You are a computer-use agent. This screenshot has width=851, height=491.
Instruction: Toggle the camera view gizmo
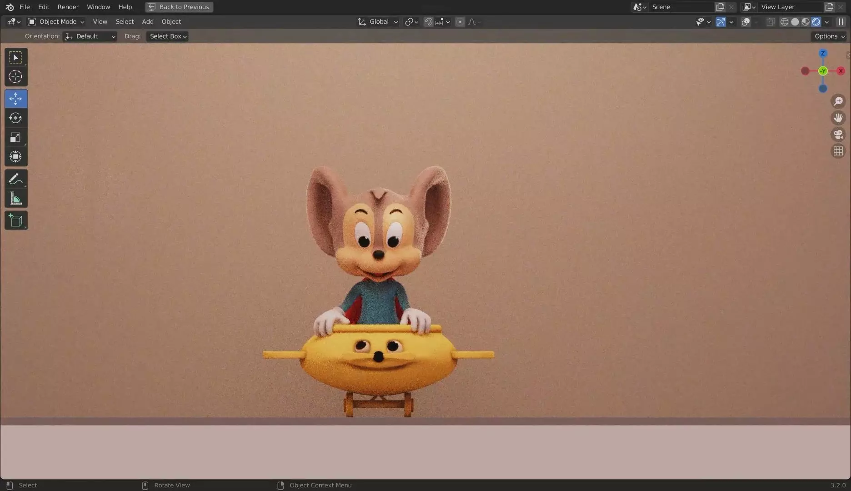click(x=838, y=135)
